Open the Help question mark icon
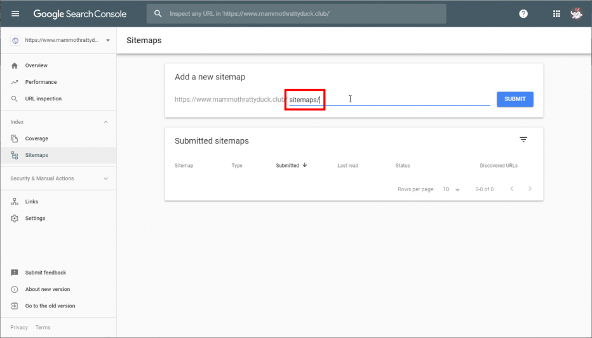Viewport: 592px width, 338px height. 523,14
